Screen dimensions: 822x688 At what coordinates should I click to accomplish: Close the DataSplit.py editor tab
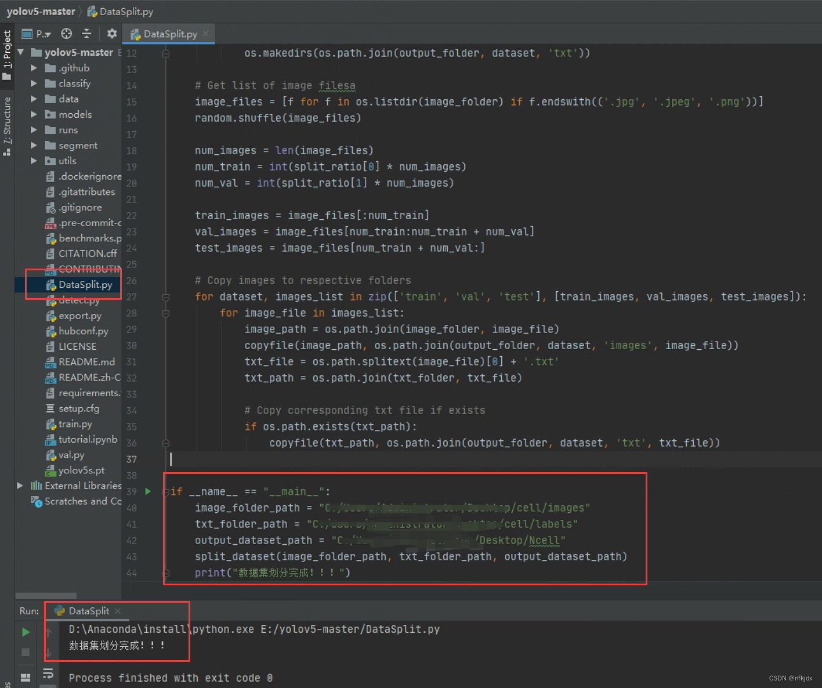point(205,34)
